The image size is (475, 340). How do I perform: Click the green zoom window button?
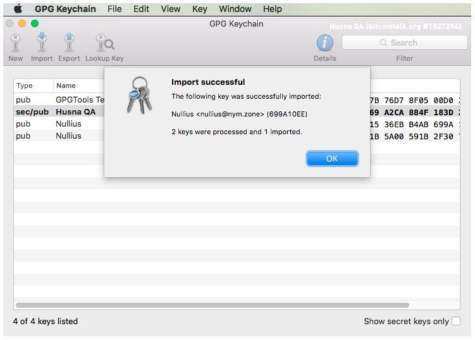(35, 23)
